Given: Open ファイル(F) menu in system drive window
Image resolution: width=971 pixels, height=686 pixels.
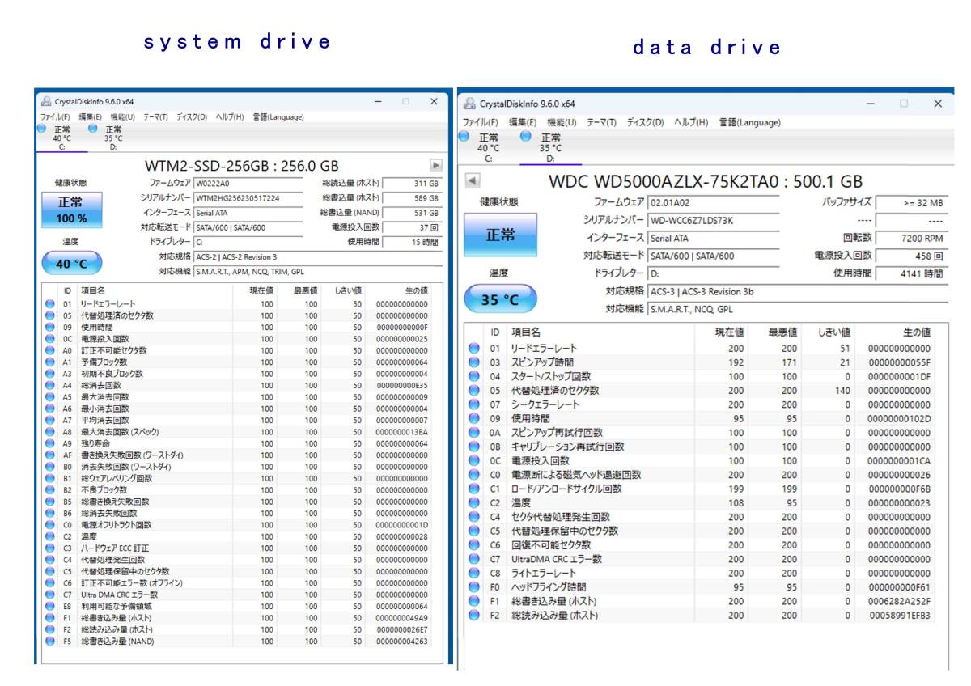Looking at the screenshot, I should 55,117.
